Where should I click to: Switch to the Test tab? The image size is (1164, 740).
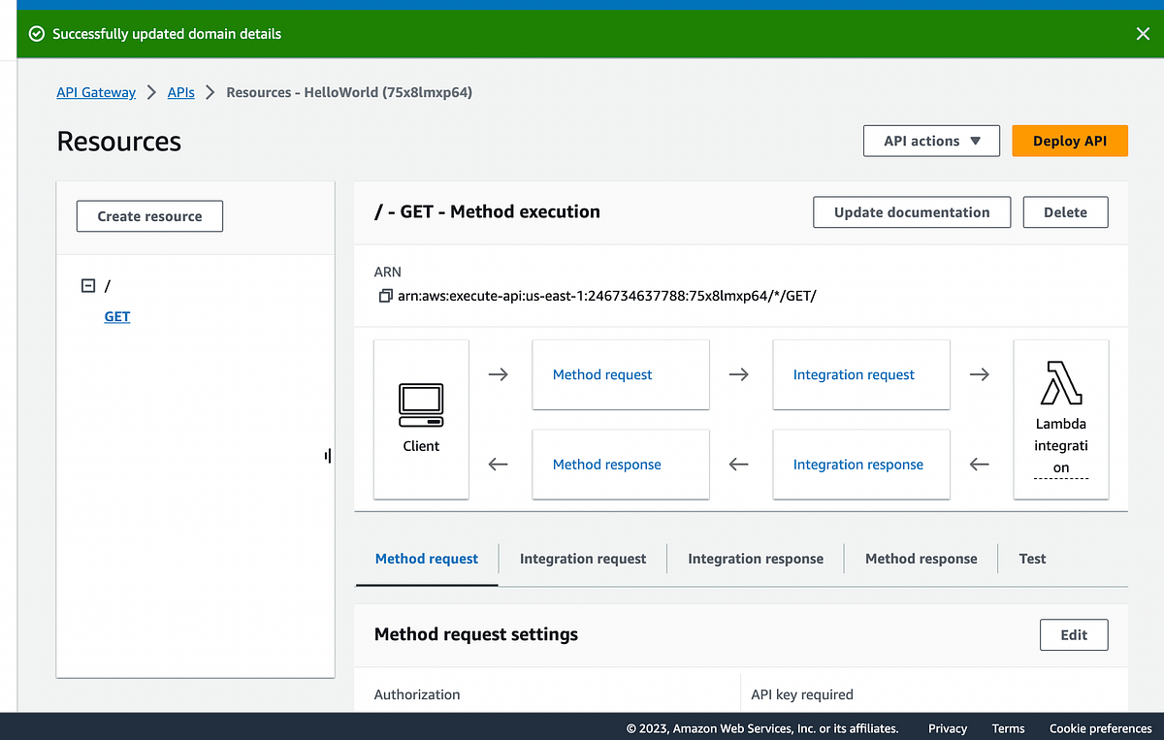(1032, 559)
